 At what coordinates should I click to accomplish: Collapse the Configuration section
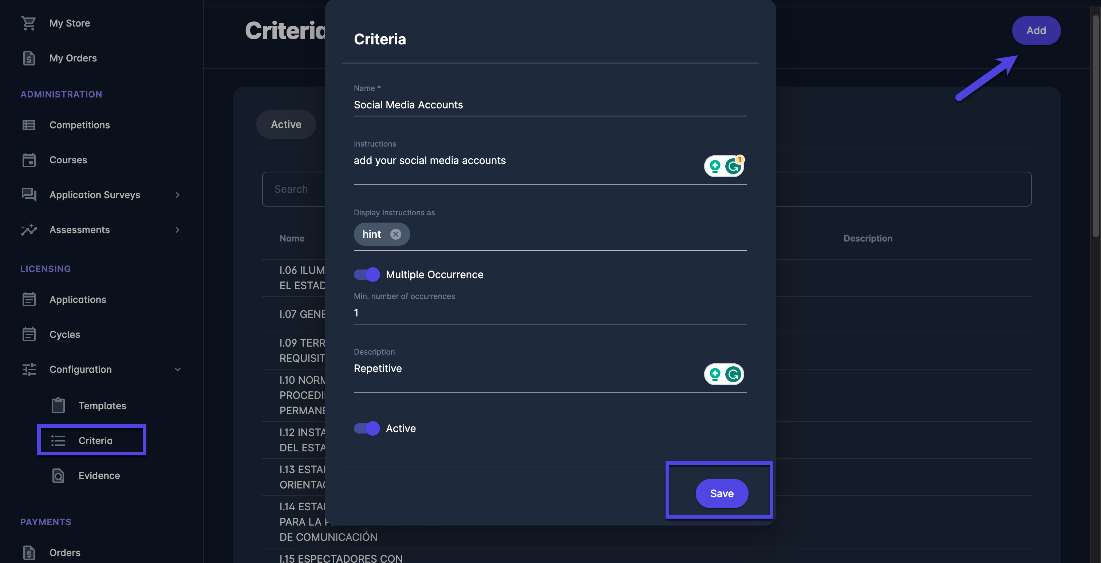(x=177, y=370)
